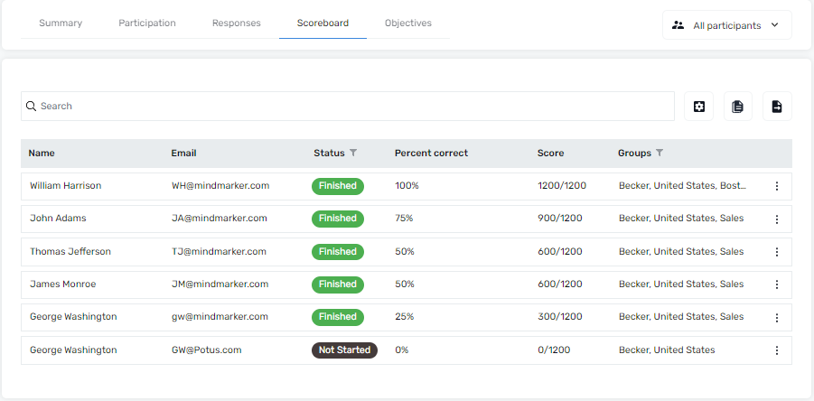814x401 pixels.
Task: Switch to the Participation tab
Action: click(x=147, y=23)
